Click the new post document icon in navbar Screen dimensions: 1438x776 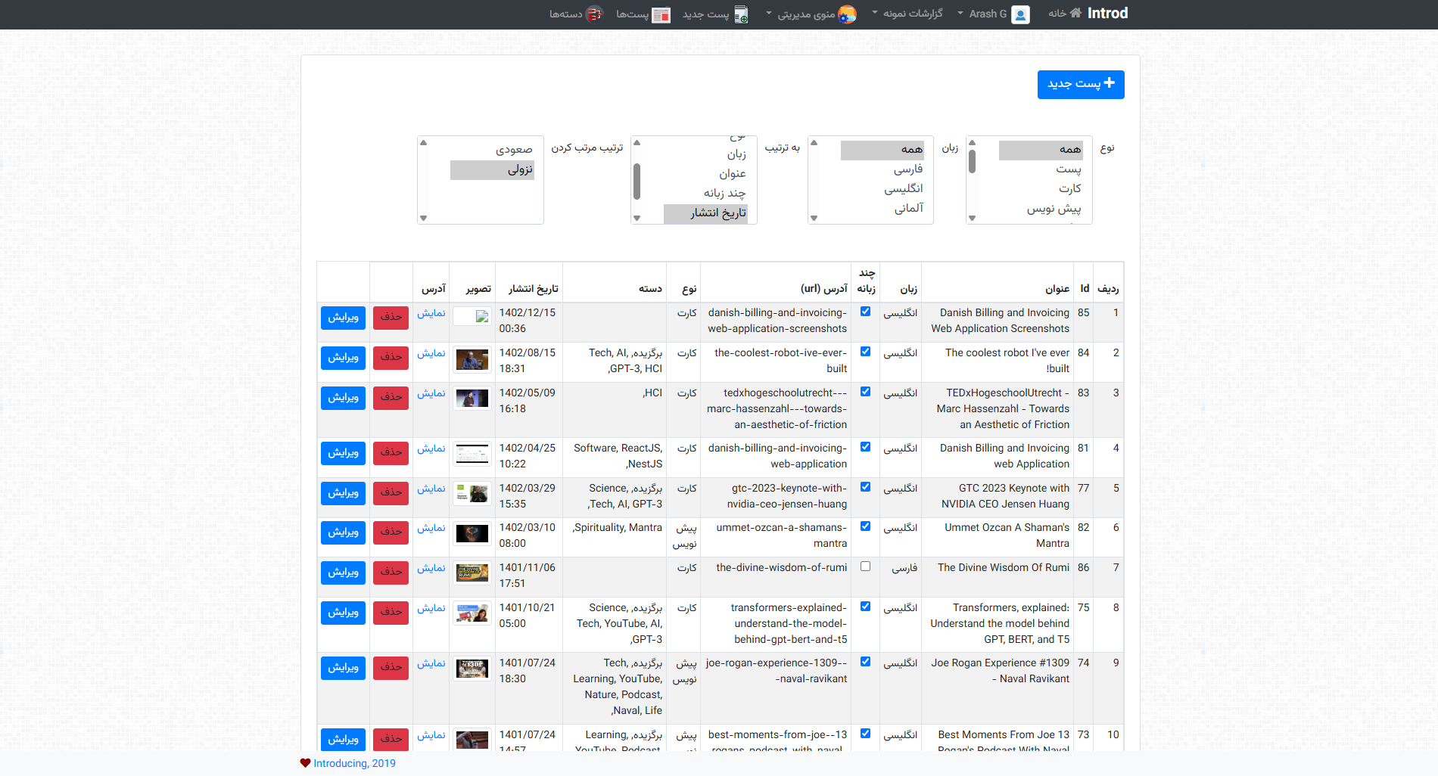(742, 14)
